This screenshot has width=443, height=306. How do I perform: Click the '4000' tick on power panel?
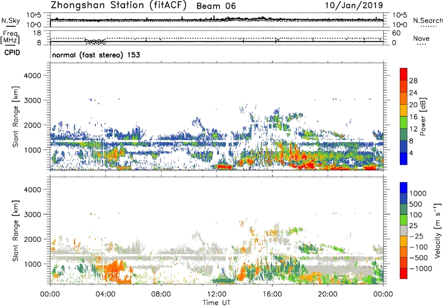tap(32, 76)
